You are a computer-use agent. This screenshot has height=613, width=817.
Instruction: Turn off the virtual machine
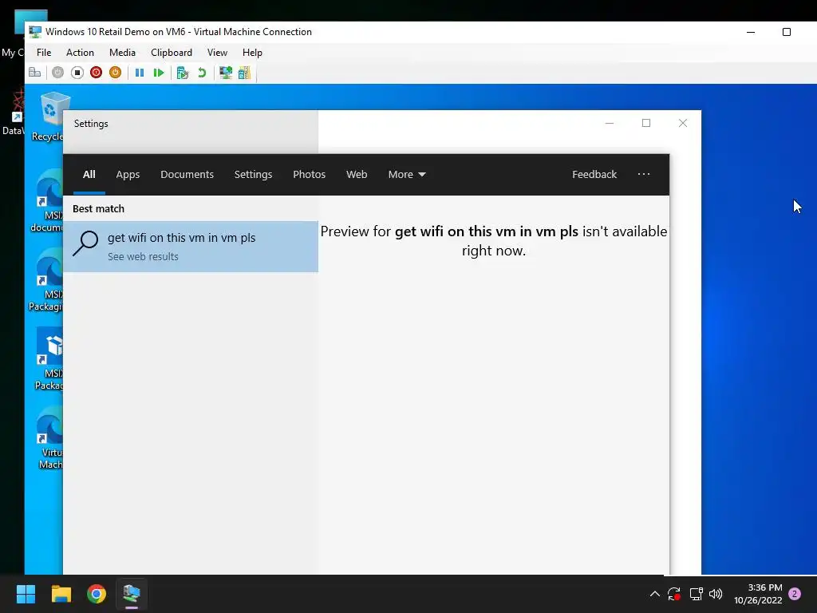(x=77, y=73)
